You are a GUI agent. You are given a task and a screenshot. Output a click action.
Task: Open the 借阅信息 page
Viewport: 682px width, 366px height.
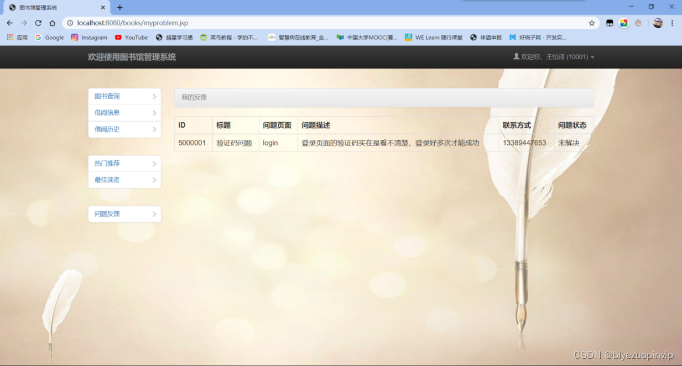124,113
